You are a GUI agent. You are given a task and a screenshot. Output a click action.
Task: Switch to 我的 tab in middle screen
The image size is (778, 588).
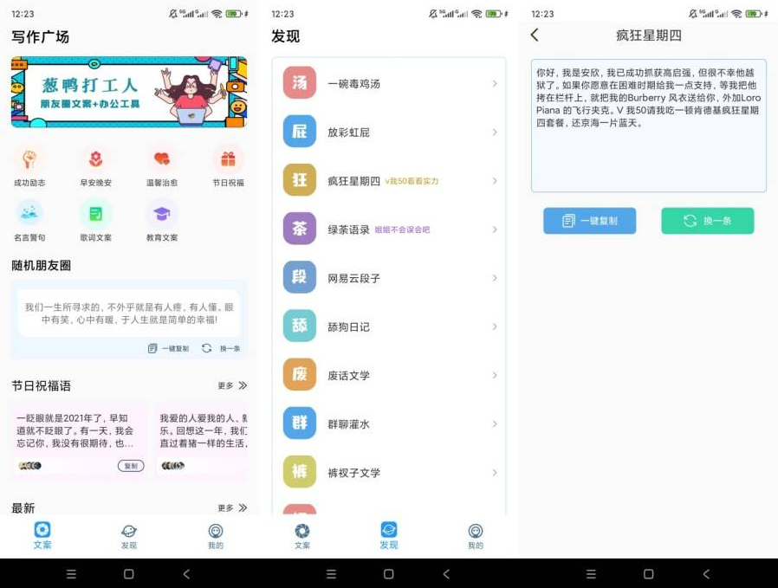tap(475, 536)
